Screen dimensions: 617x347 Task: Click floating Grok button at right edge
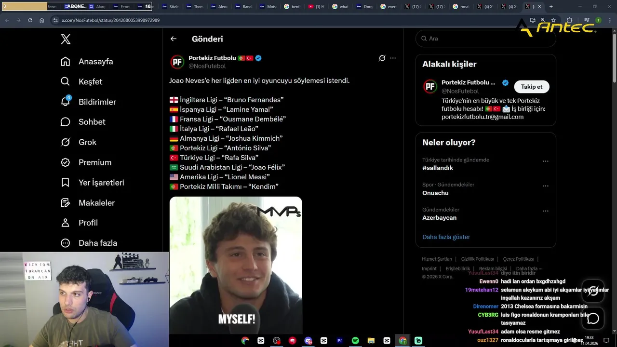point(593,291)
